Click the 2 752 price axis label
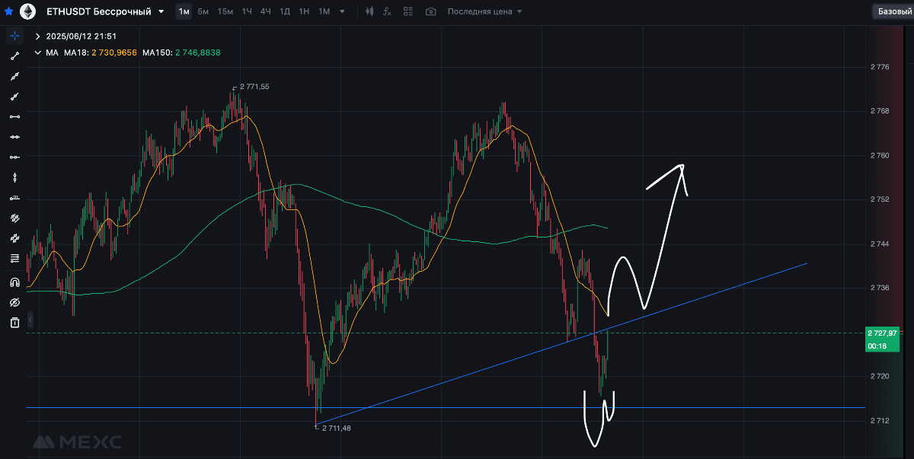The image size is (914, 459). pyautogui.click(x=880, y=199)
